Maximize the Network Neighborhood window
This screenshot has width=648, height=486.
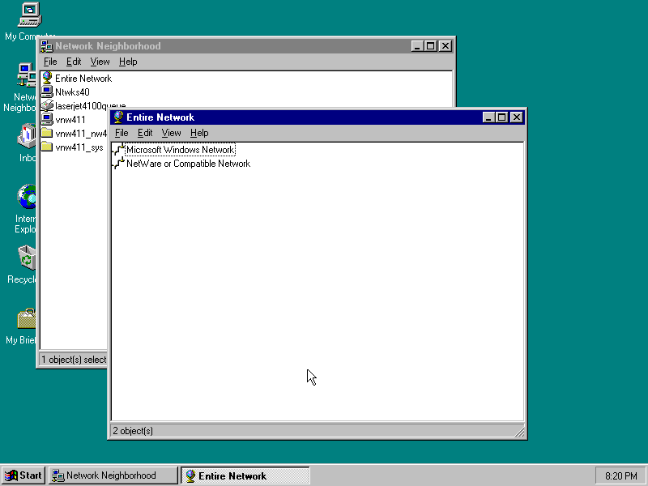tap(430, 46)
